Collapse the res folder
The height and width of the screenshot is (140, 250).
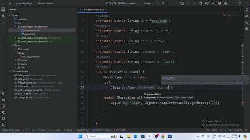[x=12, y=45]
